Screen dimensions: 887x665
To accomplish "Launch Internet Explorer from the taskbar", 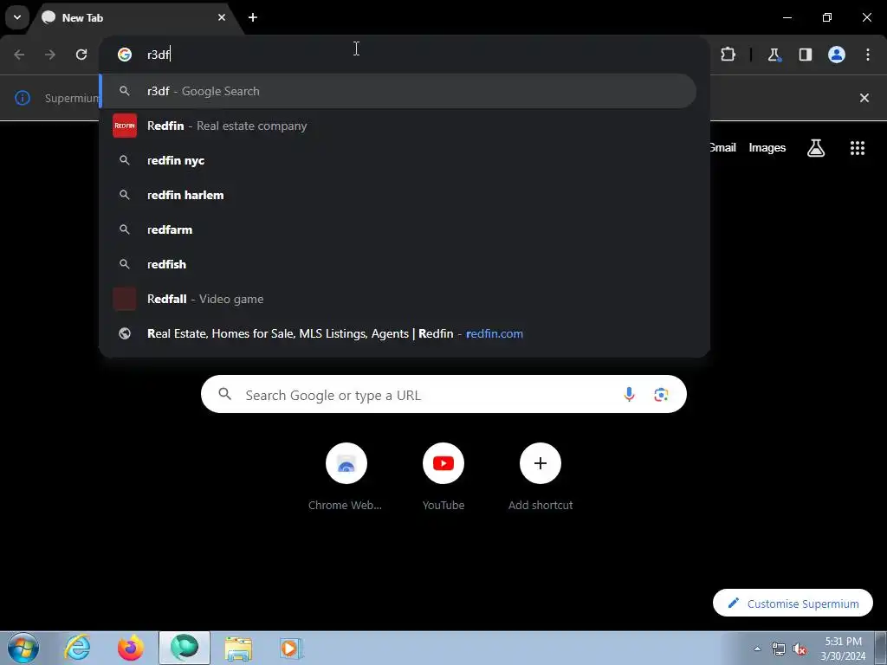I will 77,648.
